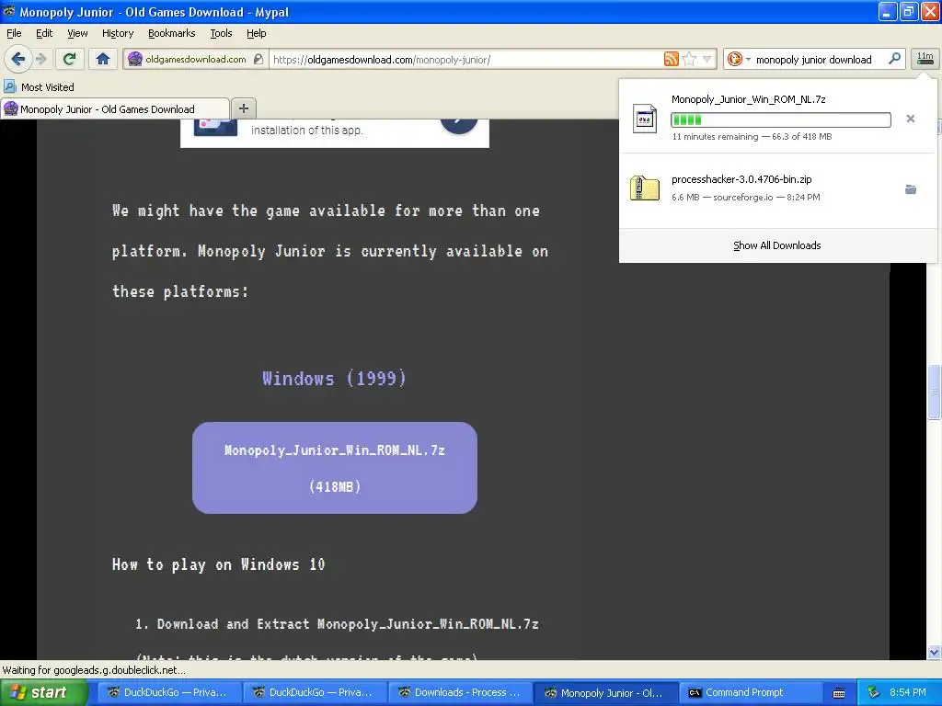Bookmark this page with the star icon

[x=689, y=59]
